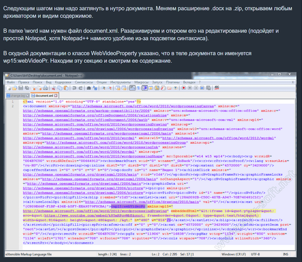Click the Zoom Out magnifier icon
This screenshot has height=262, width=302.
(109, 88)
